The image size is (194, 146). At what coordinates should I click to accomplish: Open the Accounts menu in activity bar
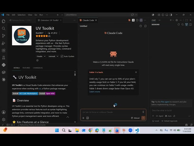4,112
